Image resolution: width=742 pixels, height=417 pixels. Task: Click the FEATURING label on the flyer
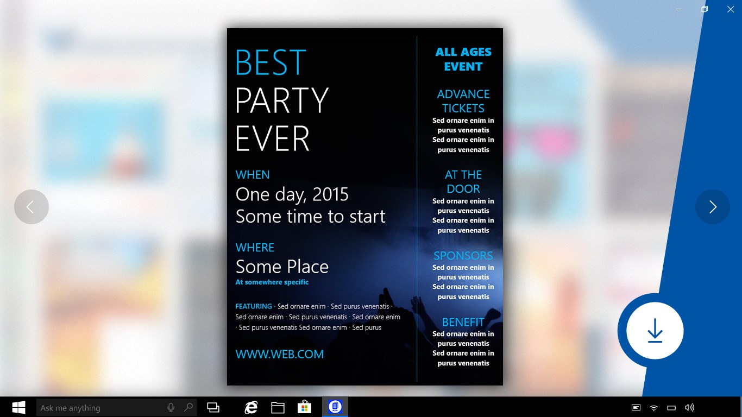click(x=254, y=306)
